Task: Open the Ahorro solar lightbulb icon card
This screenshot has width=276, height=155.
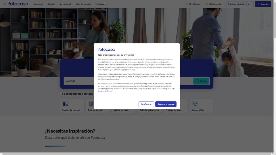Action: 201,106
